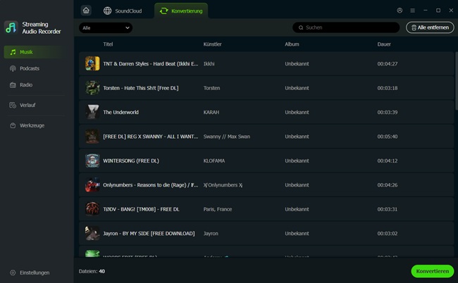Select Jayron - BY MY SIDE track
Viewport: 458px width, 283px height.
149,233
